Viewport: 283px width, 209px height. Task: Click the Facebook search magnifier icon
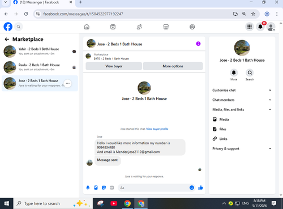point(19,27)
